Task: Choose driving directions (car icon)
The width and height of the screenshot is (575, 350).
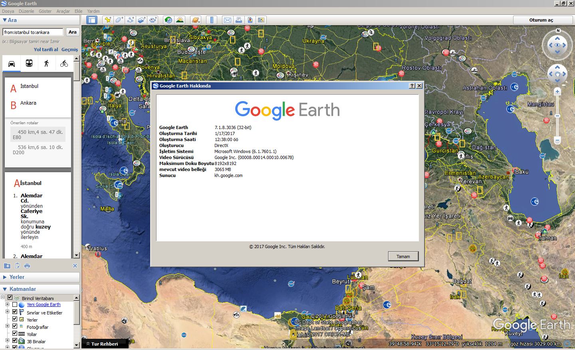Action: pyautogui.click(x=12, y=64)
